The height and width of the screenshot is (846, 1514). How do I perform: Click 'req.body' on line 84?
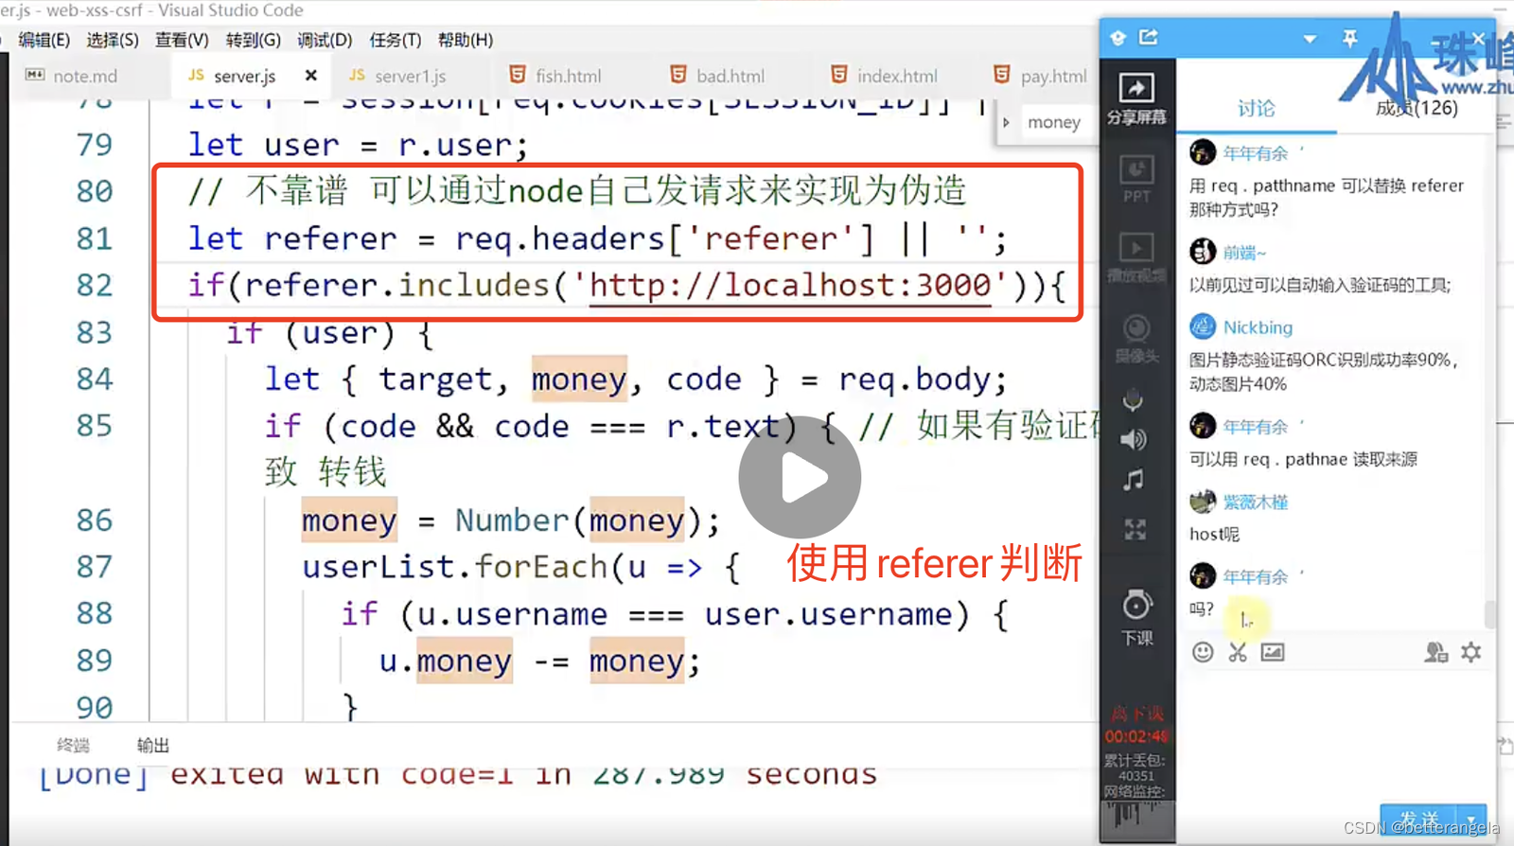[915, 379]
